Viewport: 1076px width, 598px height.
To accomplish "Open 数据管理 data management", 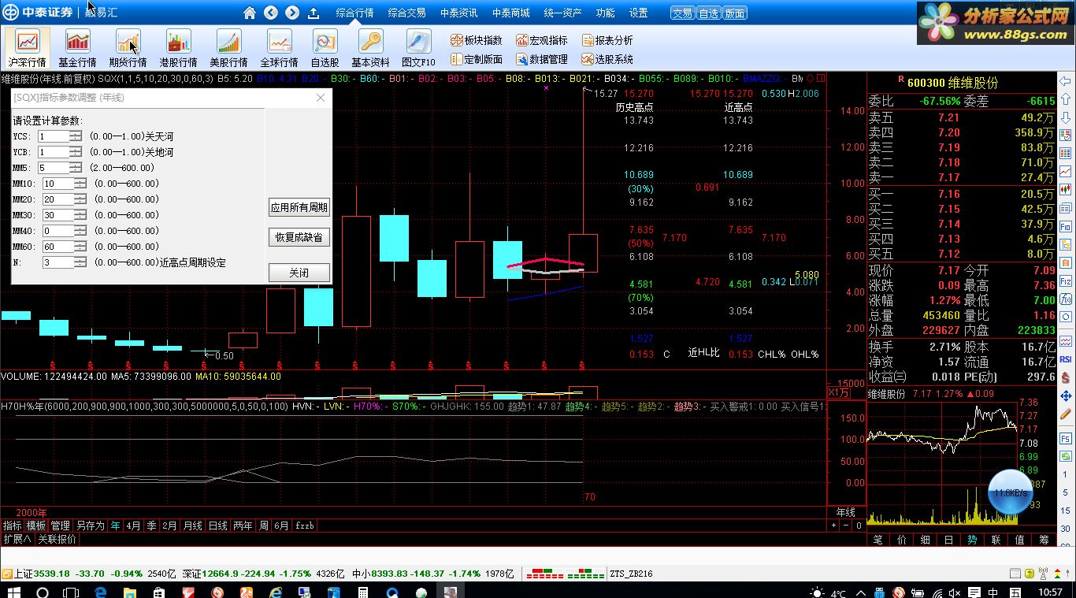I will coord(542,59).
